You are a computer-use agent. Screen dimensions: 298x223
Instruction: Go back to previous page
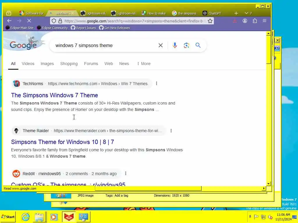(x=9, y=21)
